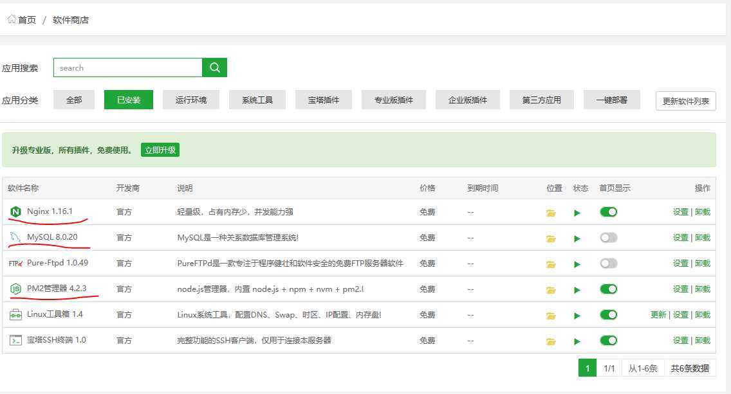
Task: Select the 全部 category tab
Action: tap(74, 100)
